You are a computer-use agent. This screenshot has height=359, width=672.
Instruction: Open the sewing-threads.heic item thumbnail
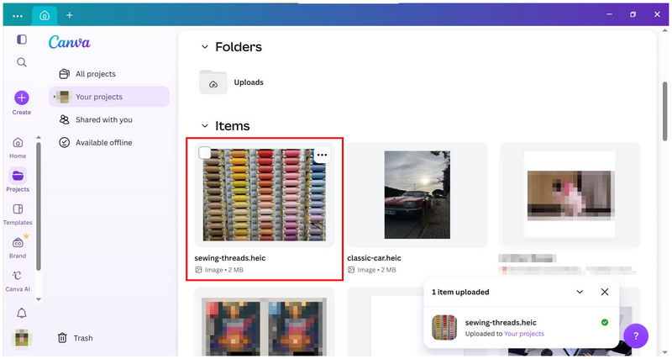[x=265, y=195]
